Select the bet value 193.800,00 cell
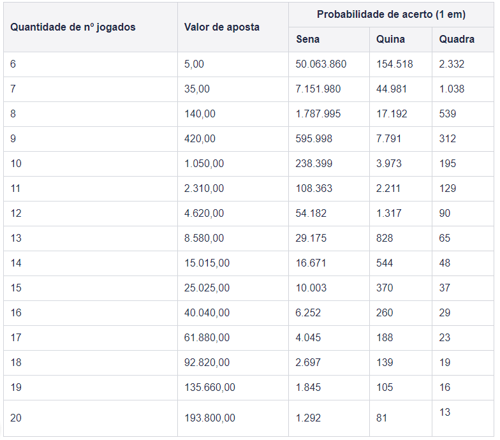The image size is (500, 440). (x=233, y=418)
